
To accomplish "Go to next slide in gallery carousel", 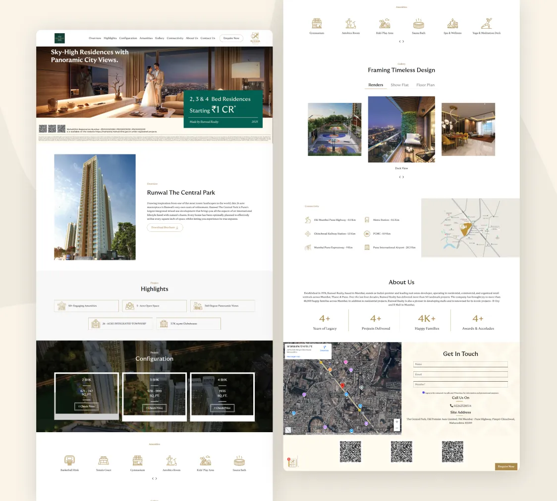I will click(403, 177).
